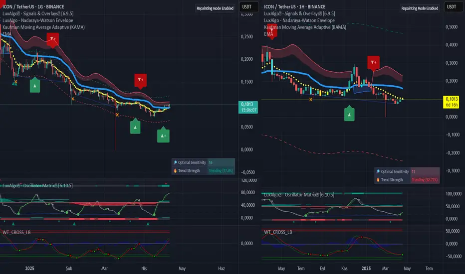The image size is (465, 274).
Task: Click the Nis label on the 1G time axis
Action: [x=144, y=269]
